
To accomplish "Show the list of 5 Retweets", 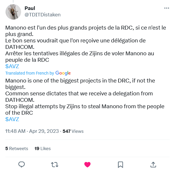I will click(x=17, y=149).
